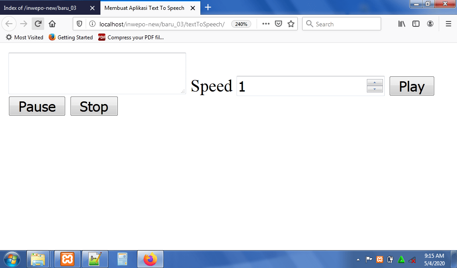This screenshot has height=268, width=457.
Task: Open a new tab with plus button
Action: 208,8
